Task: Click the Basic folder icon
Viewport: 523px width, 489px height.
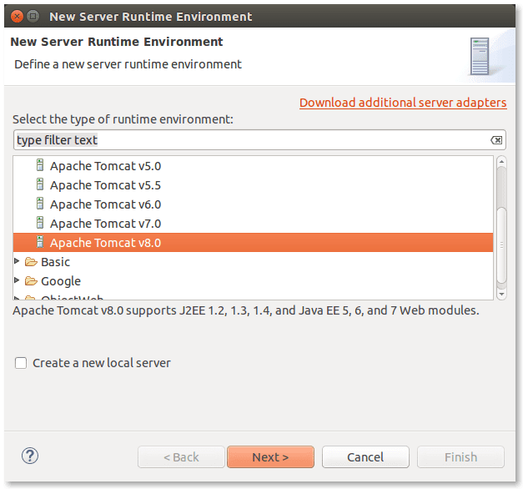Action: tap(31, 262)
